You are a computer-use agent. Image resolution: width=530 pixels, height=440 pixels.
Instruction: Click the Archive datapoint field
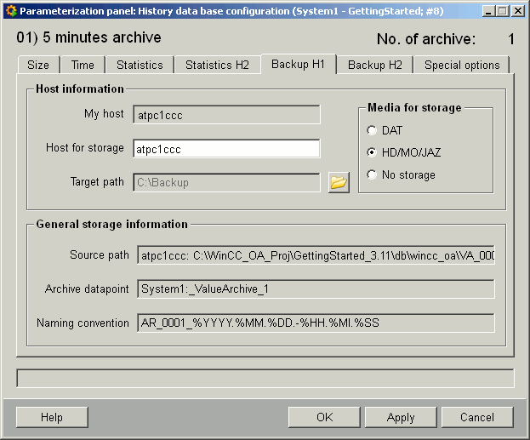click(x=316, y=289)
